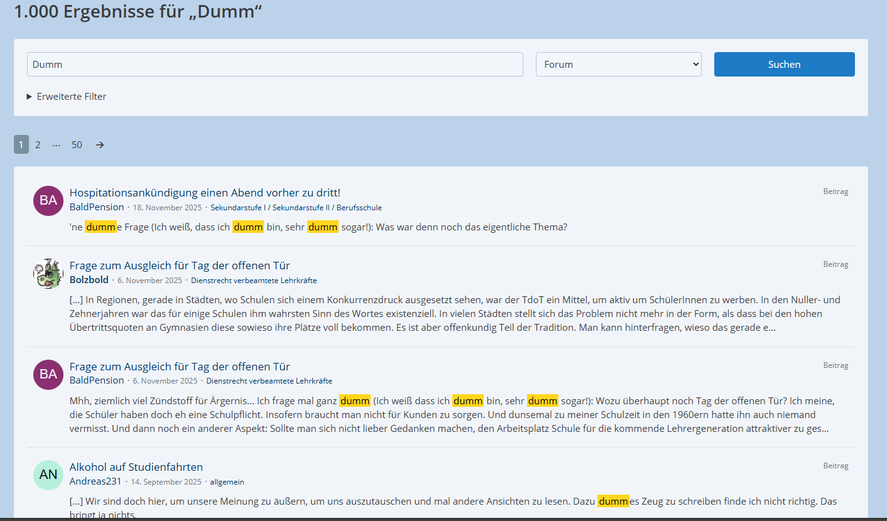887x521 pixels.
Task: Click the next page arrow in pagination
Action: (100, 145)
